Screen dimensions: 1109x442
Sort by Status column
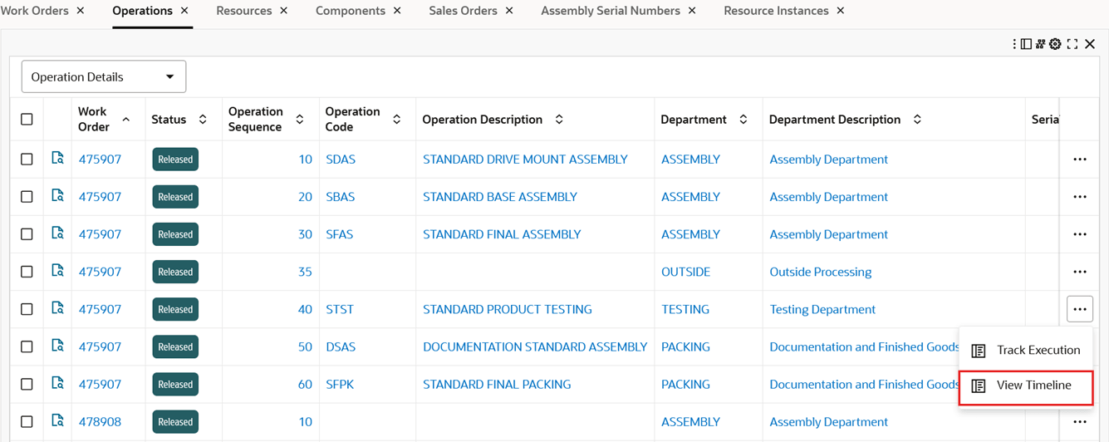tap(203, 120)
